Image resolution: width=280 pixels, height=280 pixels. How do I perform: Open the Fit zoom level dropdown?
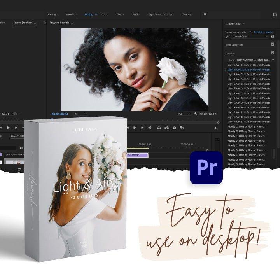(80, 114)
